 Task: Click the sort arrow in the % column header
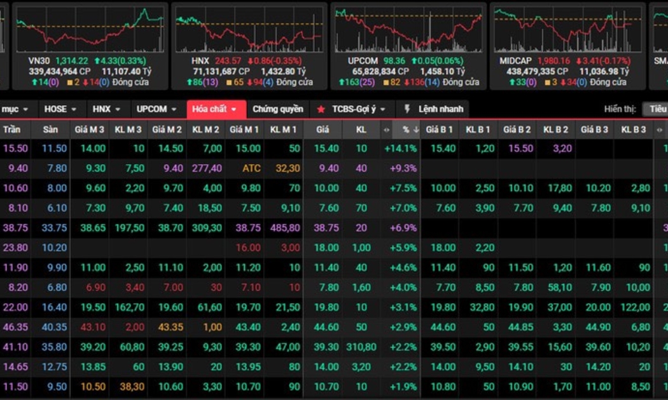click(x=416, y=130)
